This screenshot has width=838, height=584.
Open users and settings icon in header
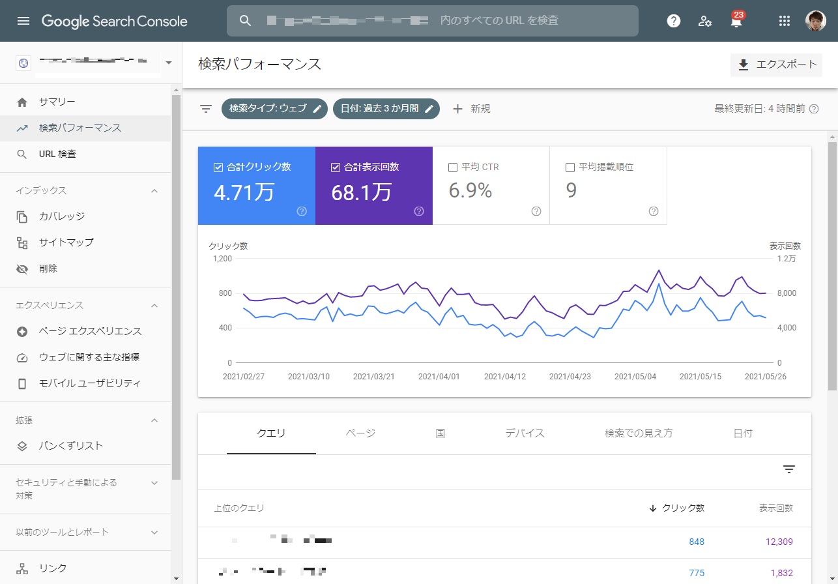[x=705, y=21]
